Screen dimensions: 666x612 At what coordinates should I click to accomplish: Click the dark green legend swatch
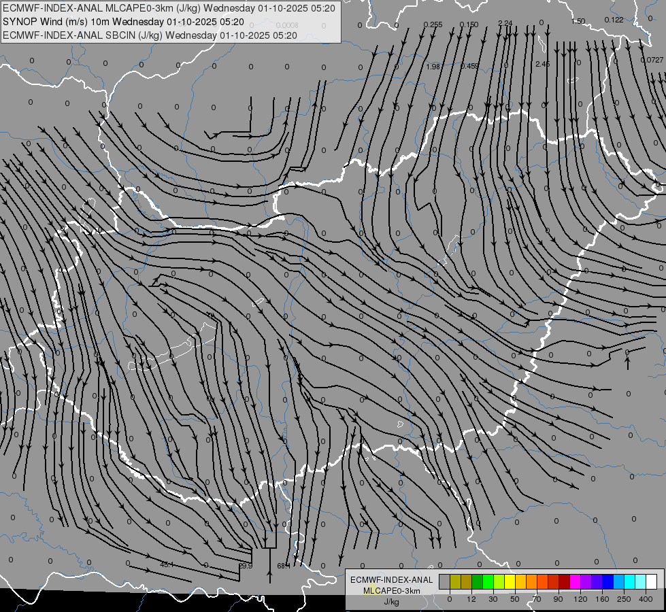pos(477,581)
